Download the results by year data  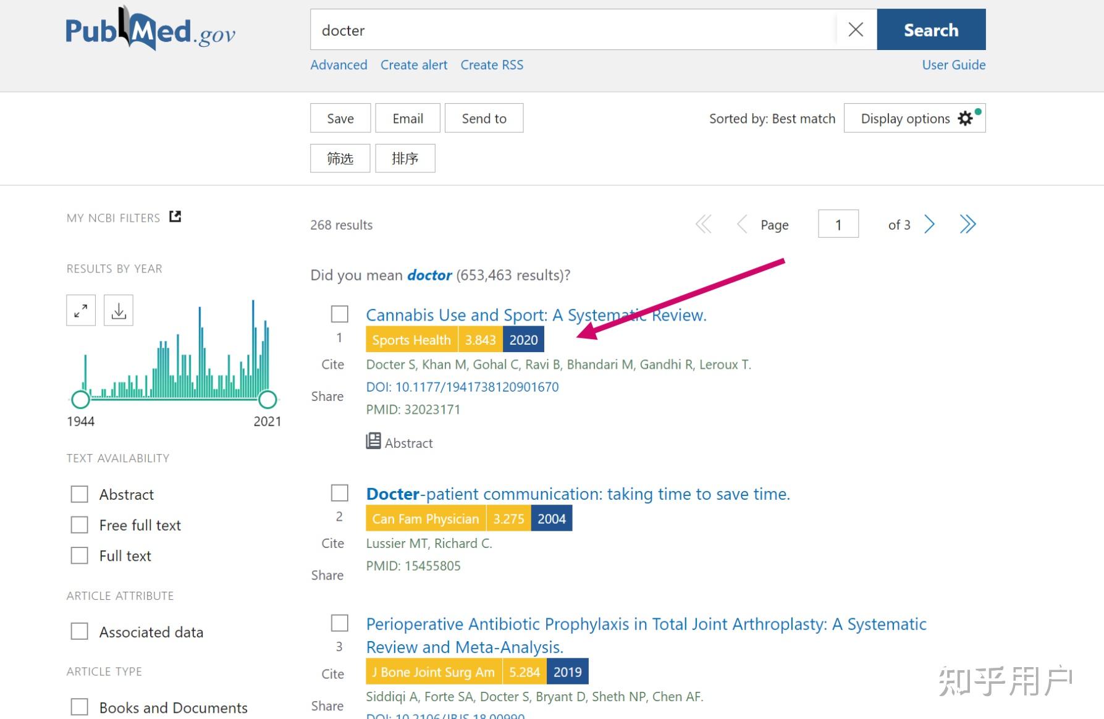tap(119, 311)
